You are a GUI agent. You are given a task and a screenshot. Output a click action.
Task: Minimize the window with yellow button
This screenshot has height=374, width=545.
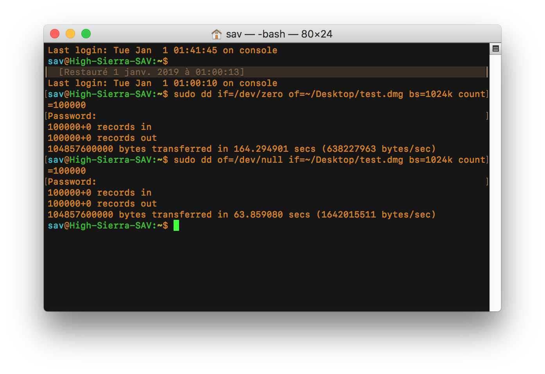(x=70, y=34)
